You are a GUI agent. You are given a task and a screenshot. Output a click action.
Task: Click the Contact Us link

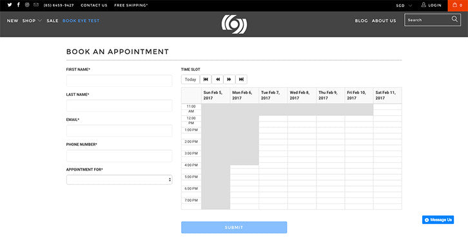point(93,5)
